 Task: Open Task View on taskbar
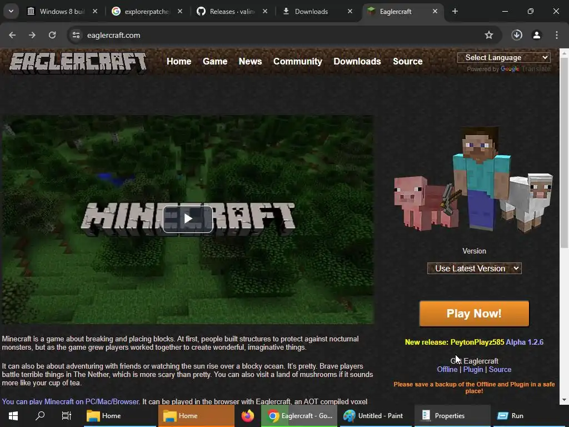[x=67, y=416]
